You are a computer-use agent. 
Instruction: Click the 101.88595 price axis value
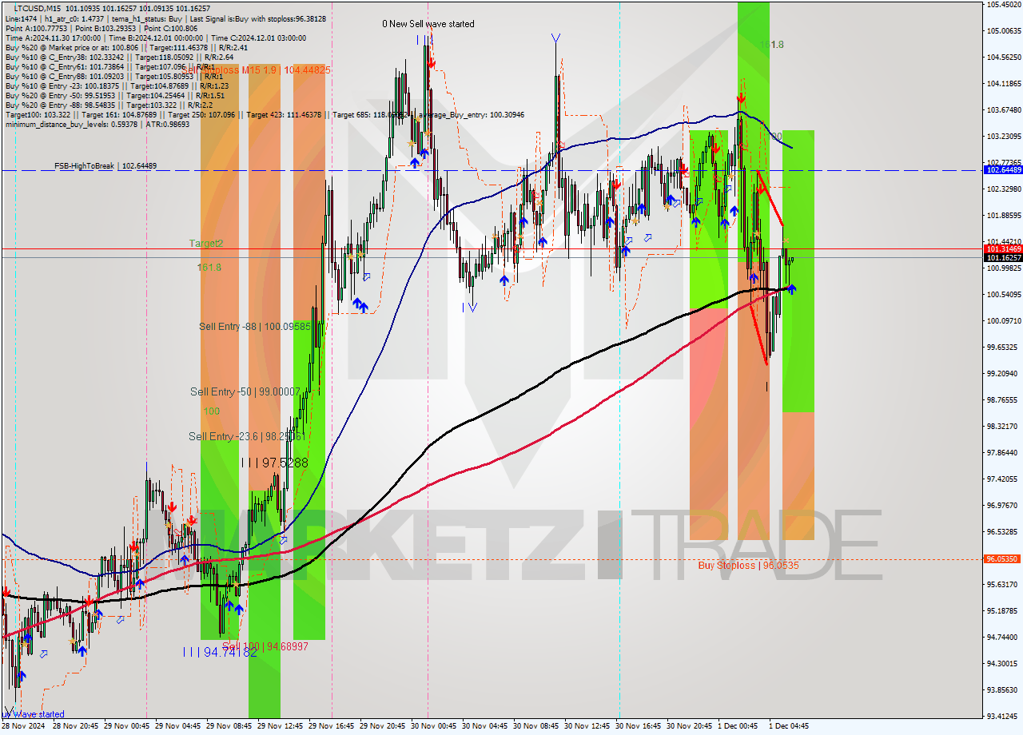click(1003, 215)
